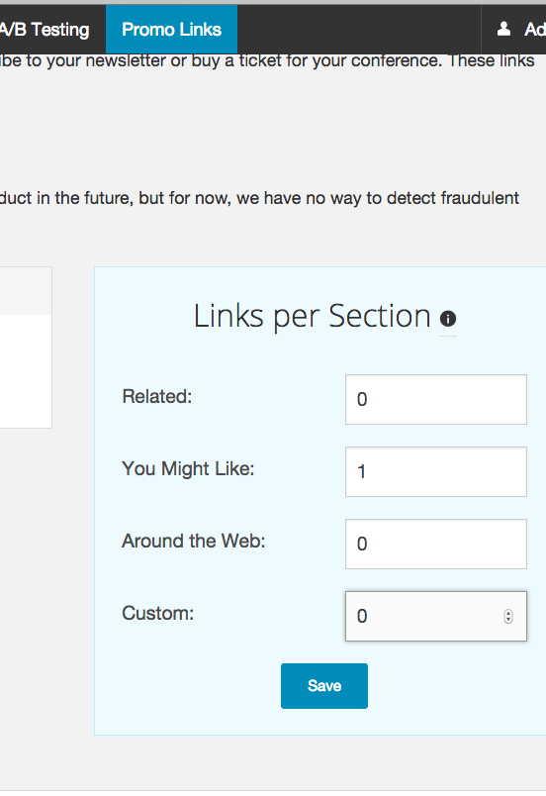The image size is (546, 796).
Task: Click the sentence about detecting fraudulent activity
Action: click(x=259, y=198)
